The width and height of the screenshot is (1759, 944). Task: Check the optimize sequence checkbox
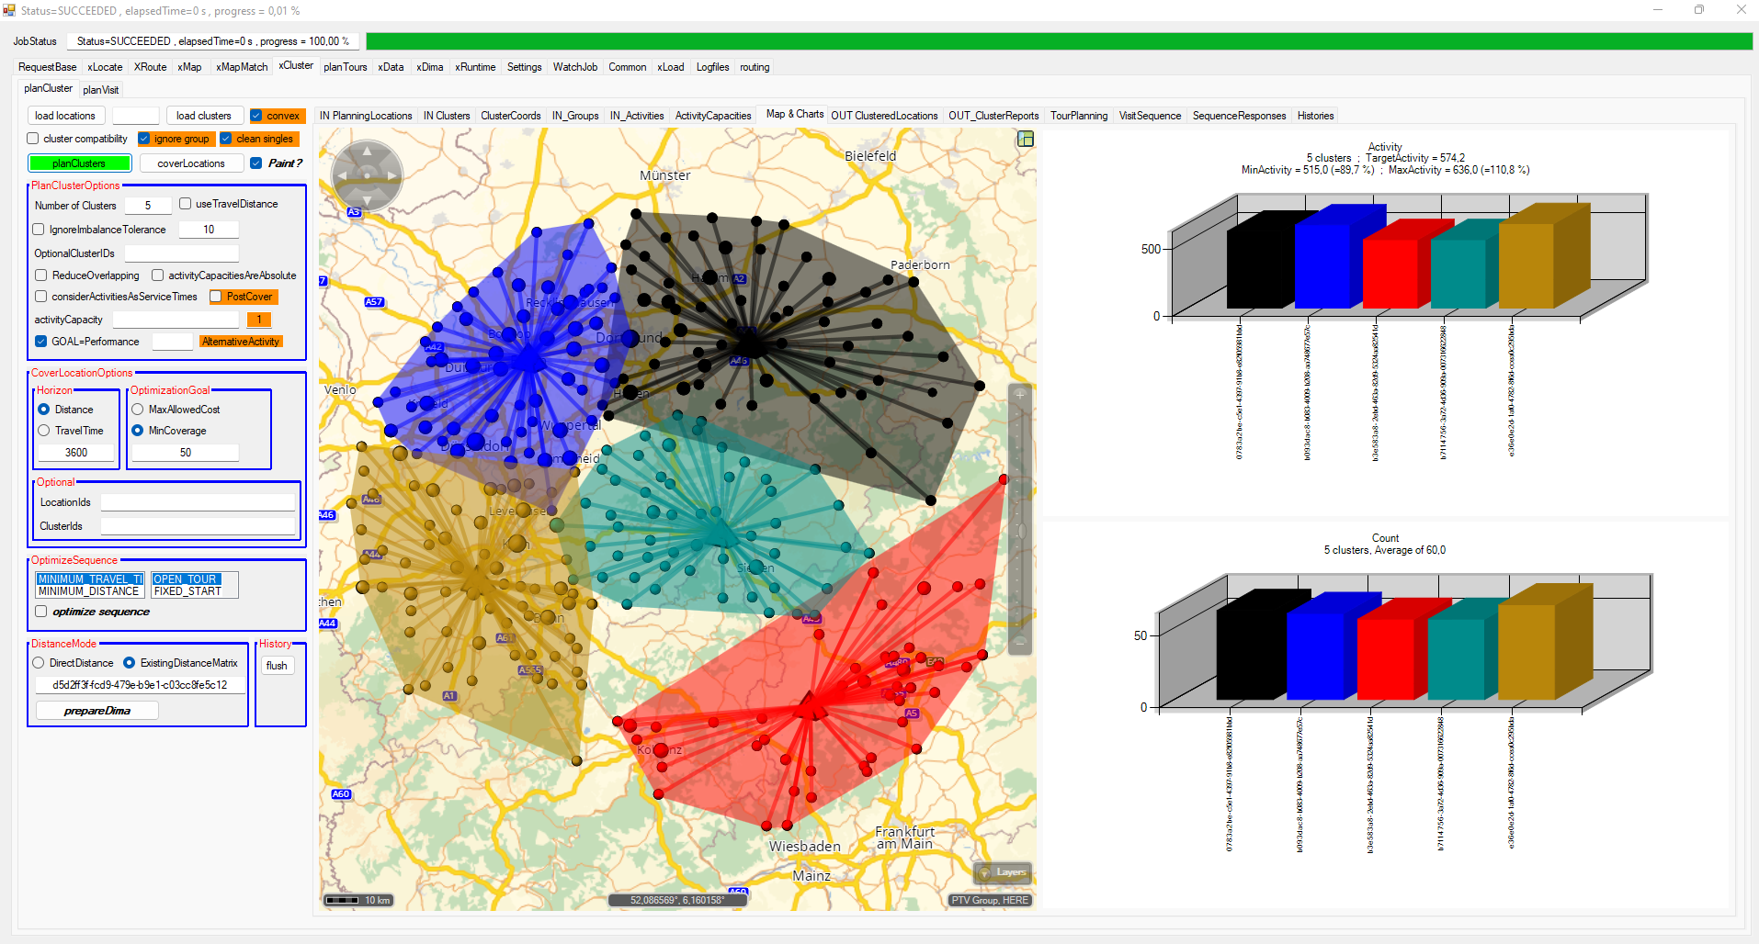[41, 612]
